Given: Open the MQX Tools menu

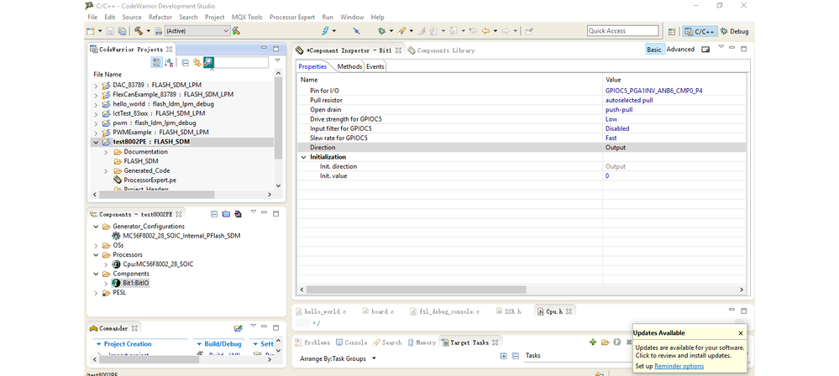Looking at the screenshot, I should [x=247, y=17].
